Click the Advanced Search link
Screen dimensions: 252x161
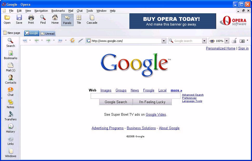[193, 95]
